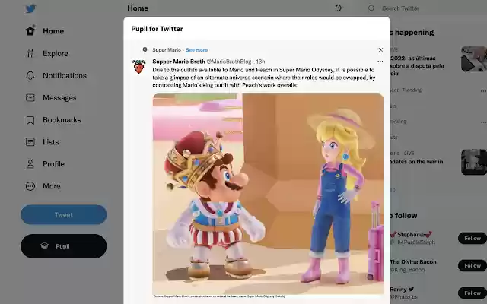Follow the Stephanie account

[x=472, y=238]
